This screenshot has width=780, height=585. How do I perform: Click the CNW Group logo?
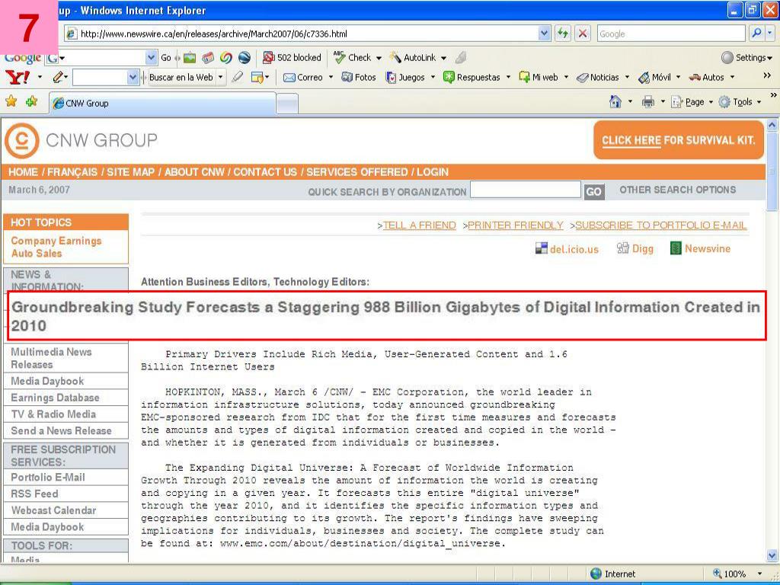click(x=81, y=141)
